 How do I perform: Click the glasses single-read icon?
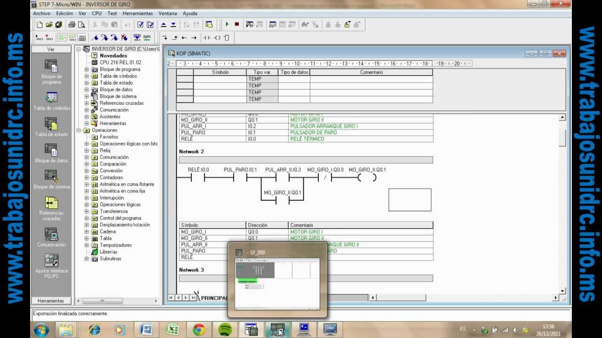point(305,24)
